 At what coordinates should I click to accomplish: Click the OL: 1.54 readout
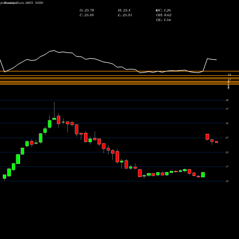(x=163, y=20)
